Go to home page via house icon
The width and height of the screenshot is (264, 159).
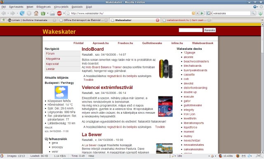click(36, 13)
